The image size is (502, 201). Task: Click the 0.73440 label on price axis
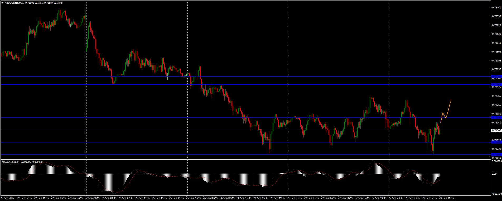[x=496, y=8]
